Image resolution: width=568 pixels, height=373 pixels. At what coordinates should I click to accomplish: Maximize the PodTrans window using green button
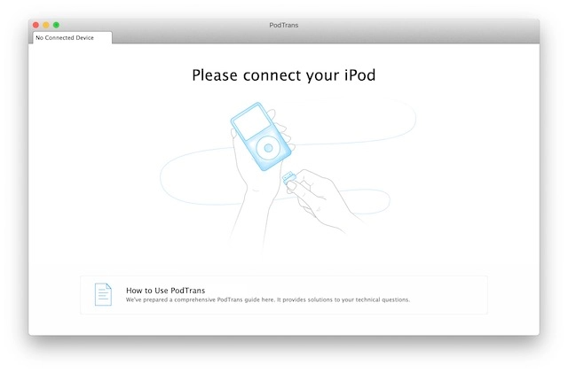pos(56,25)
